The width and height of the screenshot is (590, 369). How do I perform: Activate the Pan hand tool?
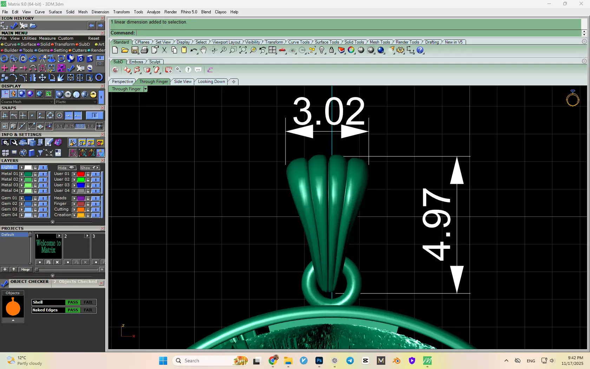point(203,50)
